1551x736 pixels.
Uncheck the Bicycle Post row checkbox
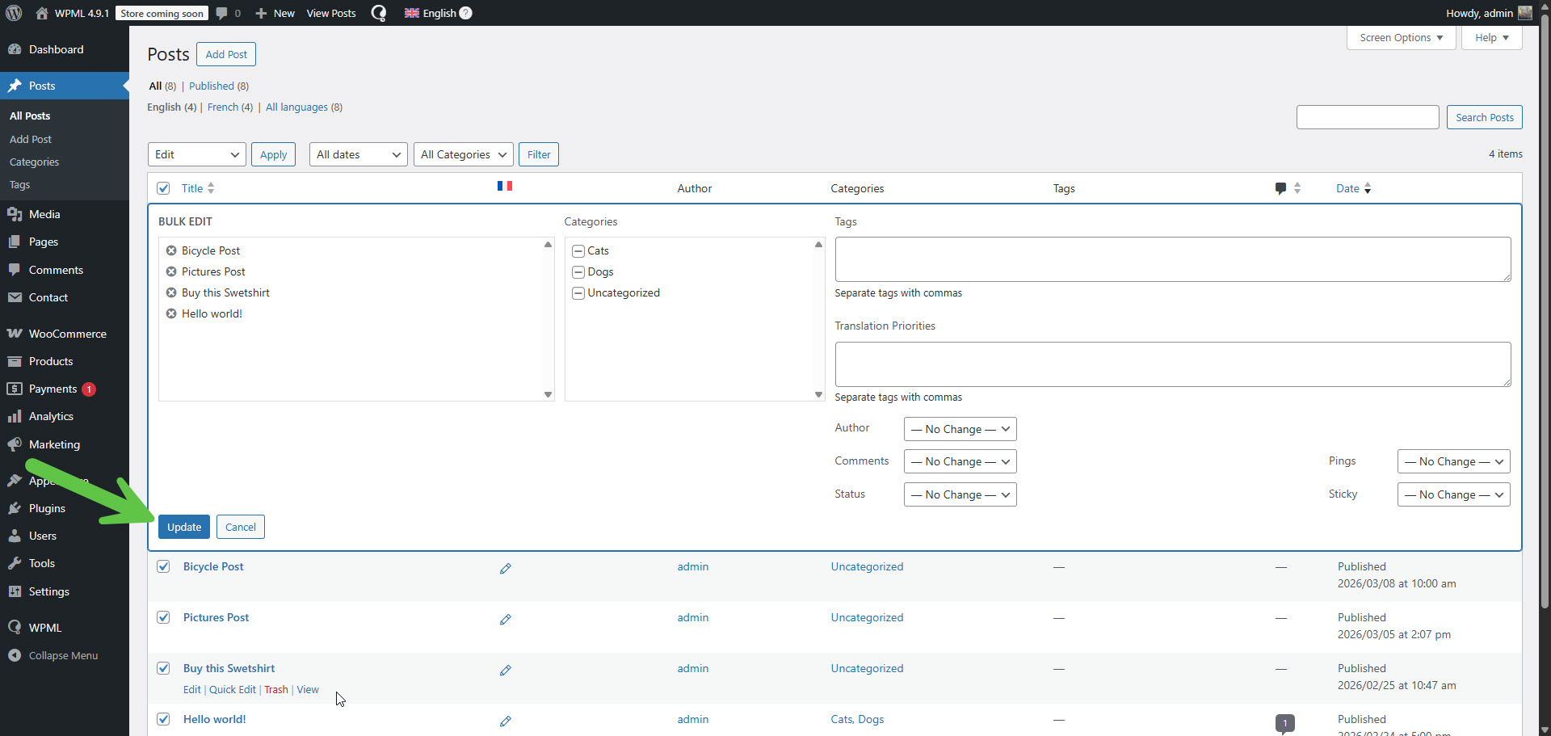[x=163, y=566]
